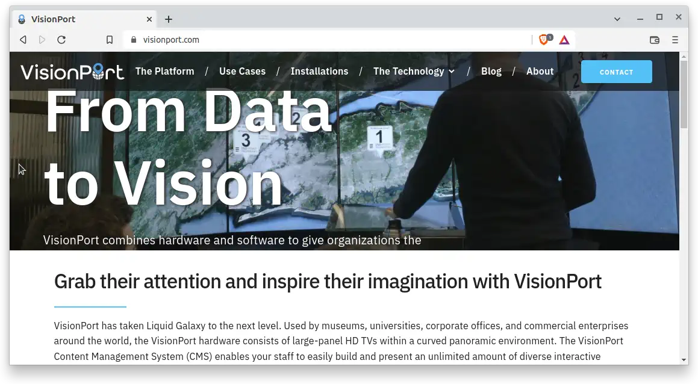Click the paragraph mentioning Liquid Galaxy
The width and height of the screenshot is (698, 384).
(x=341, y=341)
